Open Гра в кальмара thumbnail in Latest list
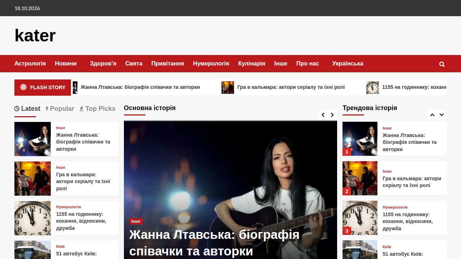461x259 pixels. 32,178
